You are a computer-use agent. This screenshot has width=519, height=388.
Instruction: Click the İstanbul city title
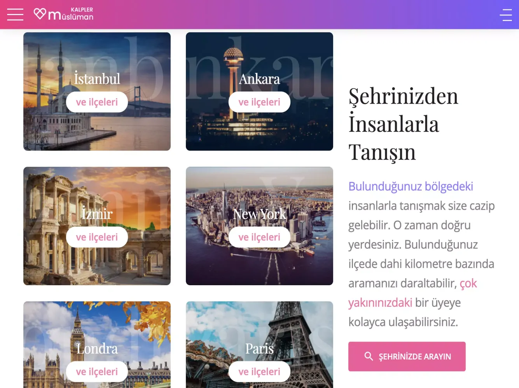pyautogui.click(x=97, y=79)
